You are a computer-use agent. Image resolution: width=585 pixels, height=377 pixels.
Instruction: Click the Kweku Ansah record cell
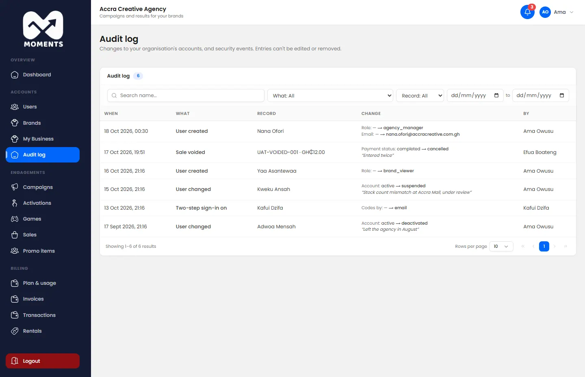(x=274, y=189)
